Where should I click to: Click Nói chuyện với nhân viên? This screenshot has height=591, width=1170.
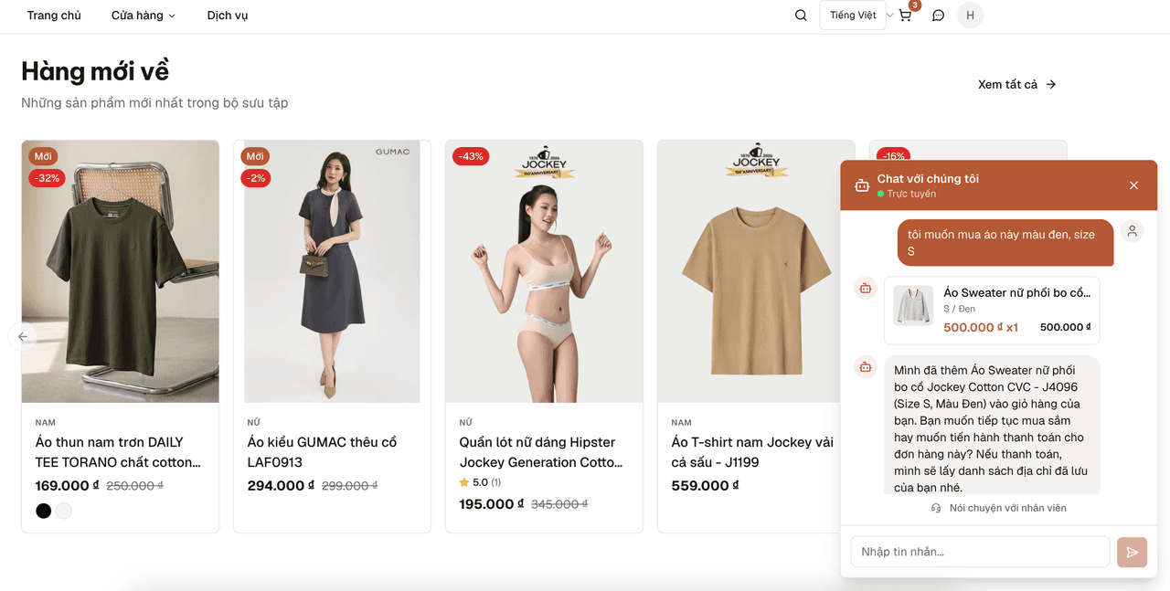tap(1007, 508)
